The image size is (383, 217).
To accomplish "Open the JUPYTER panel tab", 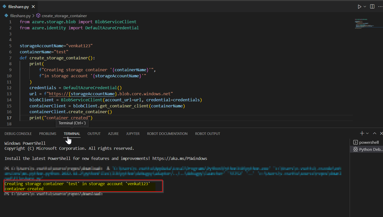I will coord(133,134).
